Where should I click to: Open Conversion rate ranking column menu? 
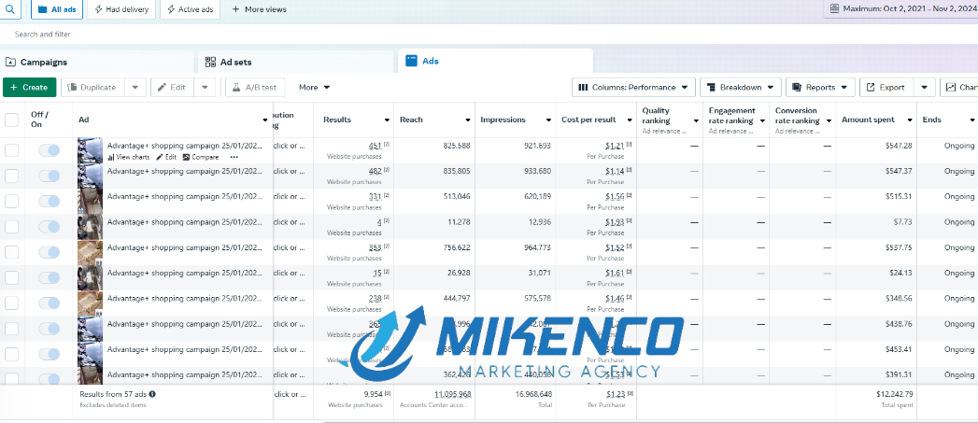pos(829,120)
